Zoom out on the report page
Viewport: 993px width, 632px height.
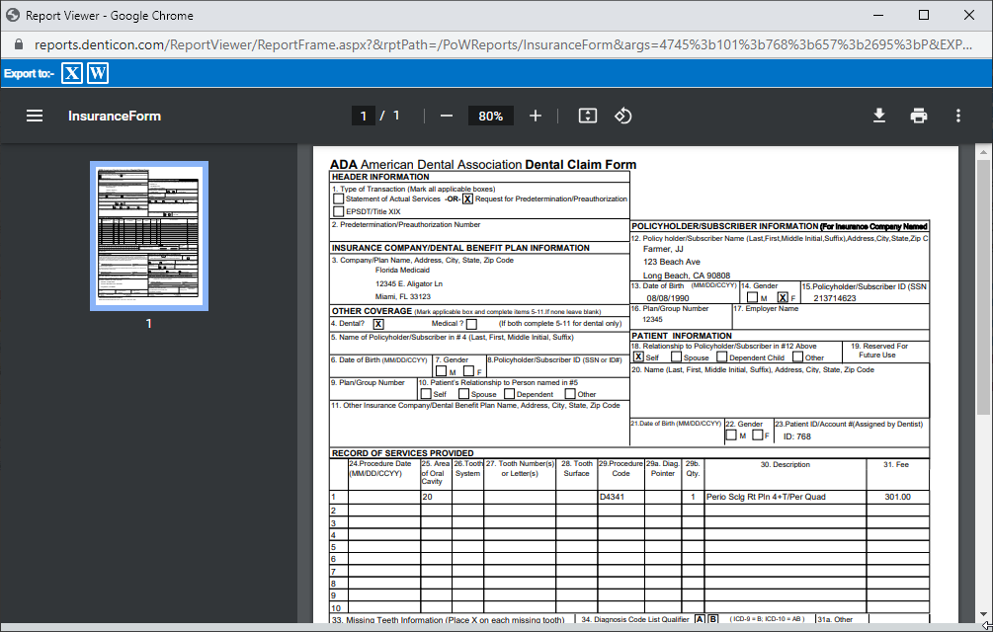446,116
